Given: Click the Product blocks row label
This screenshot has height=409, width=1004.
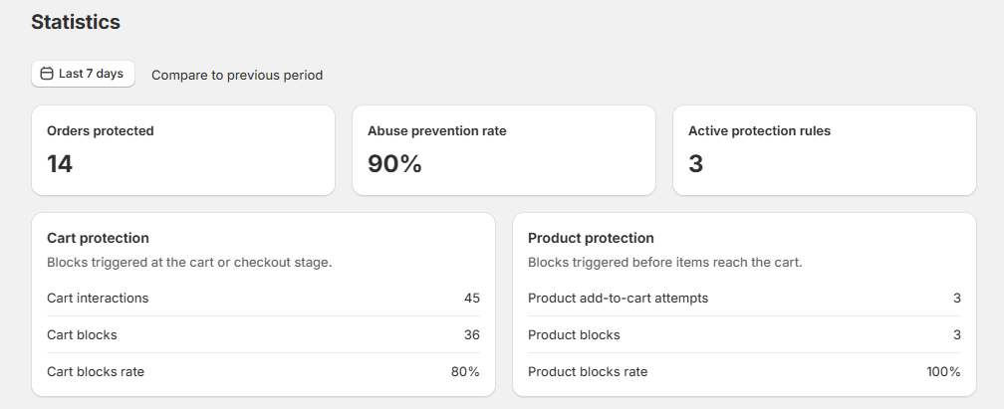Looking at the screenshot, I should pos(574,334).
